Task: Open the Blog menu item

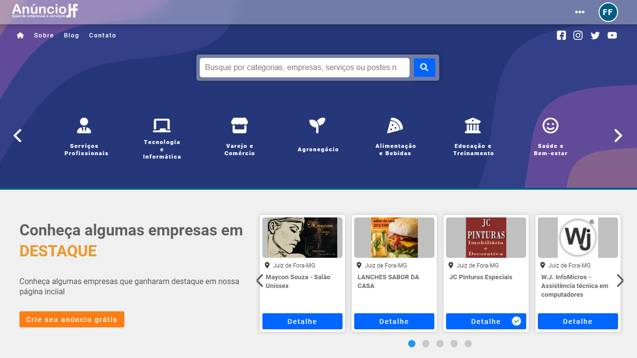Action: coord(71,36)
